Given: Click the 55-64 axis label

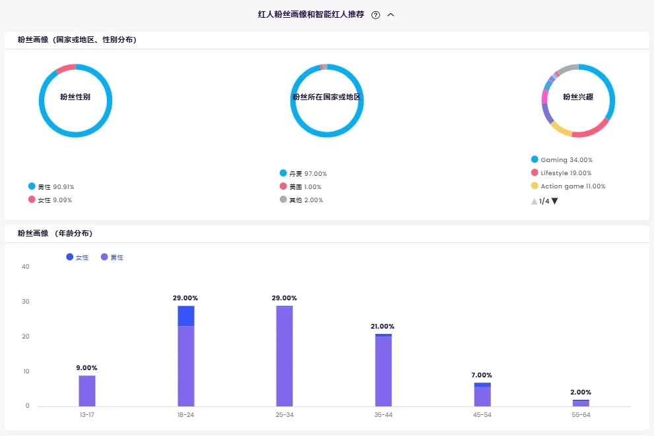Looking at the screenshot, I should tap(581, 415).
